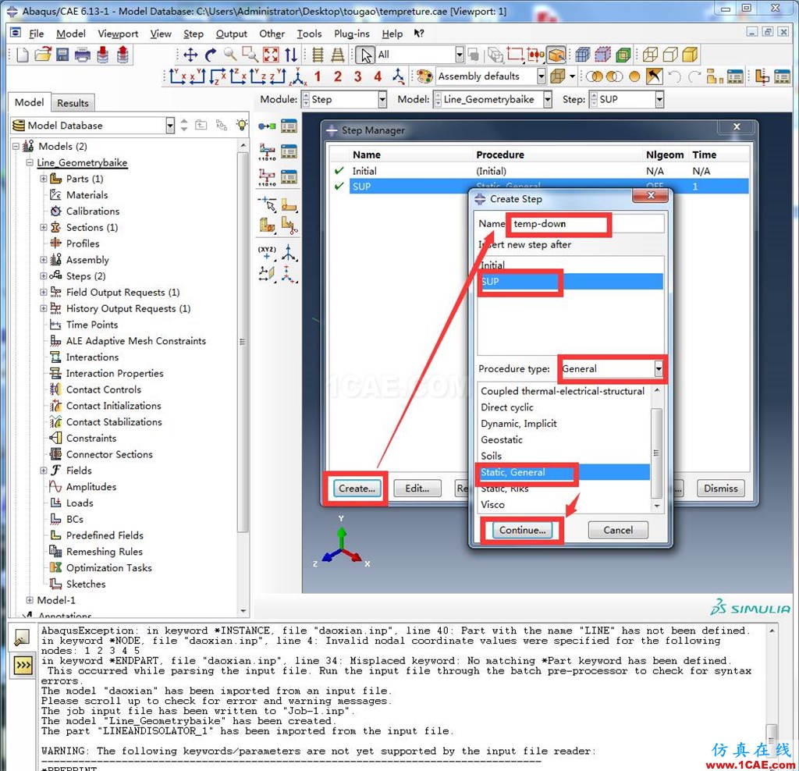Click Create... in Step Manager
799x771 pixels.
[x=357, y=489]
